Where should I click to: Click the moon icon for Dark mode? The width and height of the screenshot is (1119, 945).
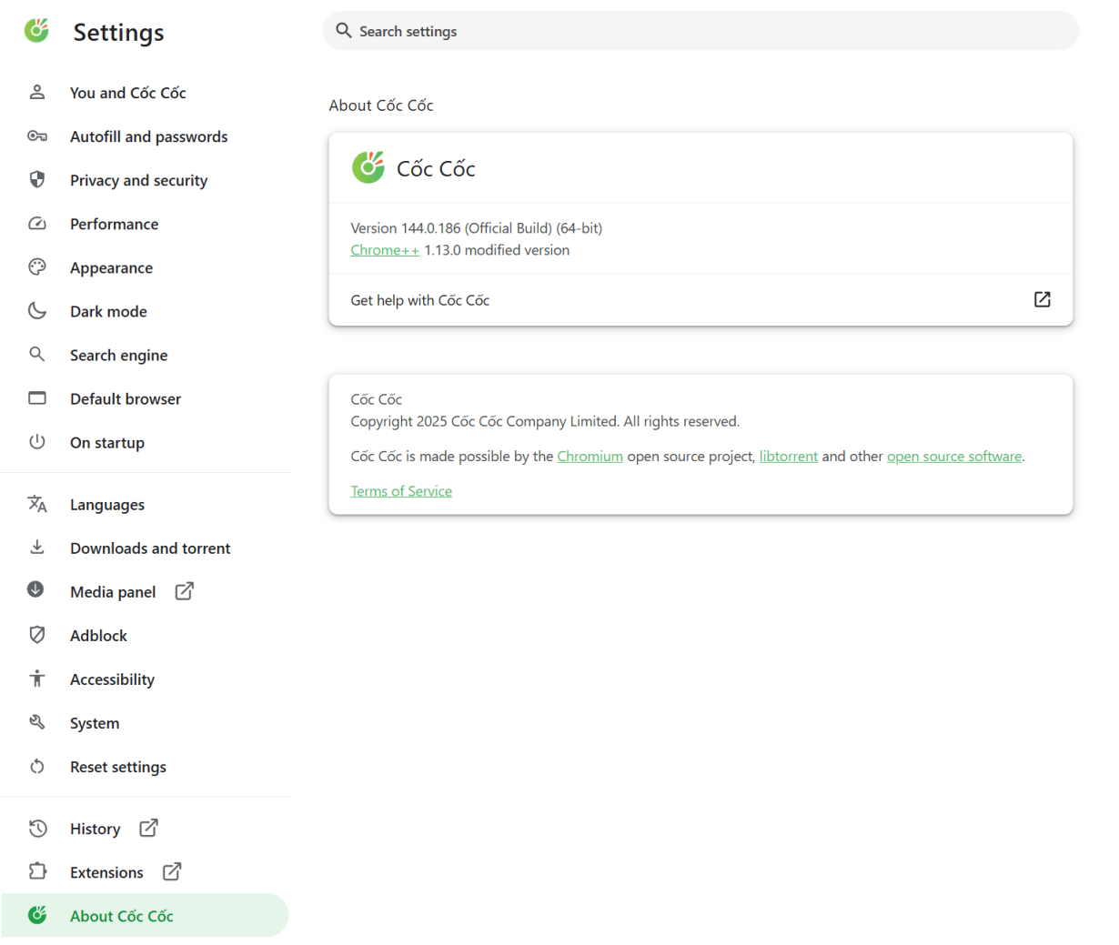(x=37, y=311)
